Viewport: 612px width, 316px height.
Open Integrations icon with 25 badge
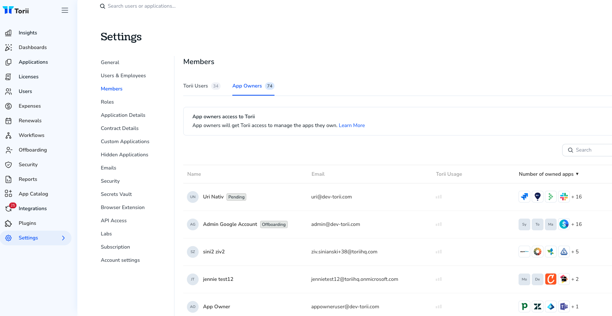click(x=9, y=208)
